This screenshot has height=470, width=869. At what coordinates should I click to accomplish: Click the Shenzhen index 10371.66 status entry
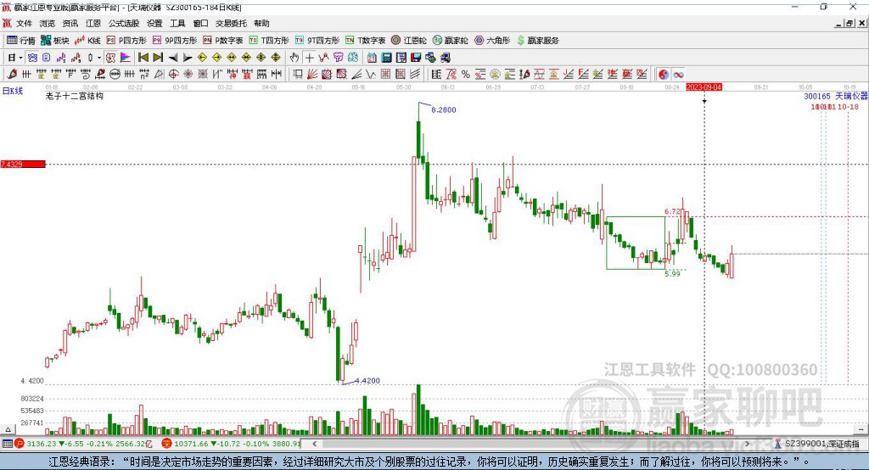click(231, 444)
